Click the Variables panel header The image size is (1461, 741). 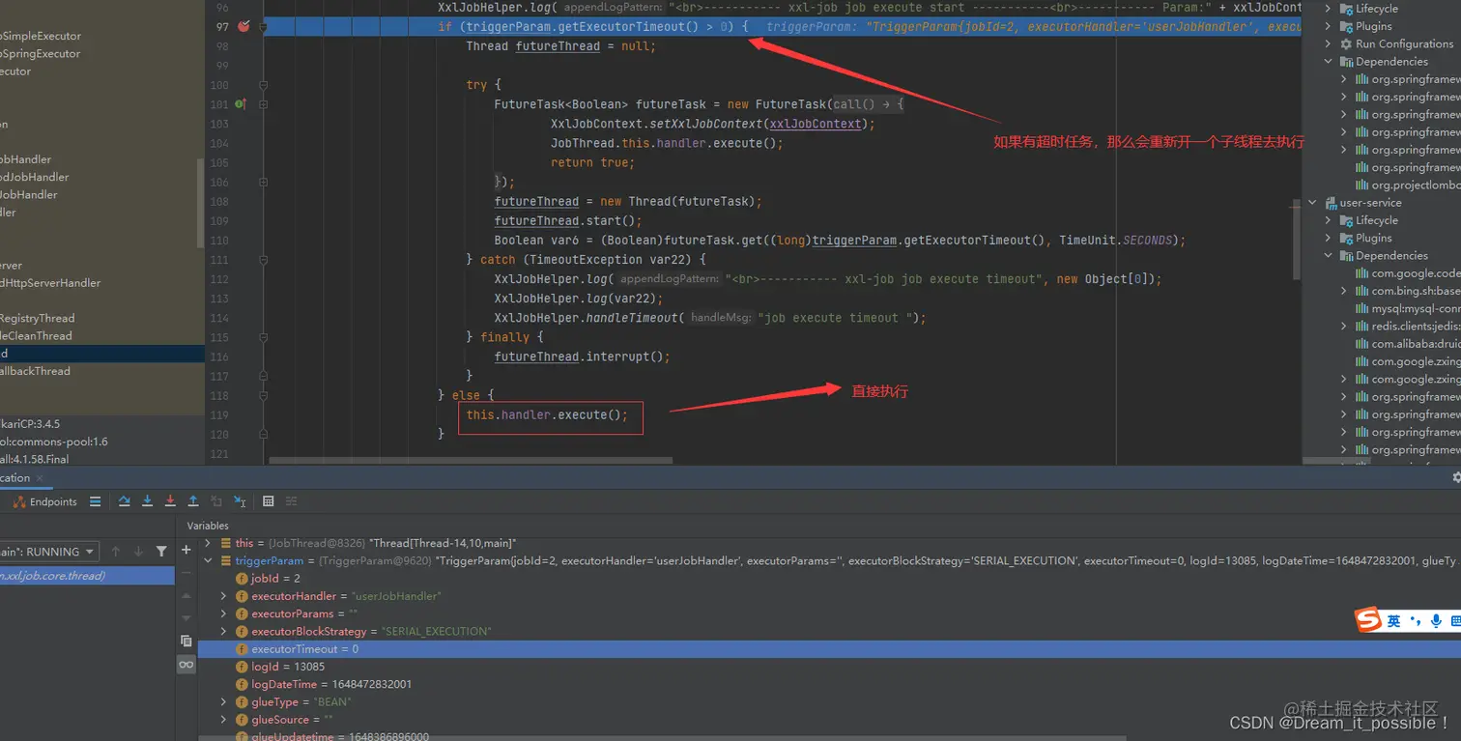click(208, 526)
